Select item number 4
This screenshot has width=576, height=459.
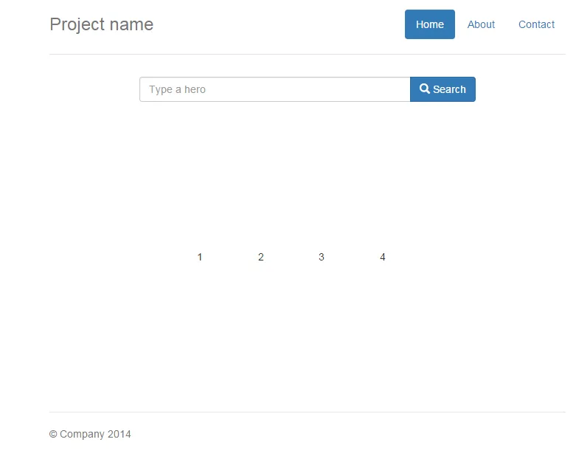click(x=383, y=257)
